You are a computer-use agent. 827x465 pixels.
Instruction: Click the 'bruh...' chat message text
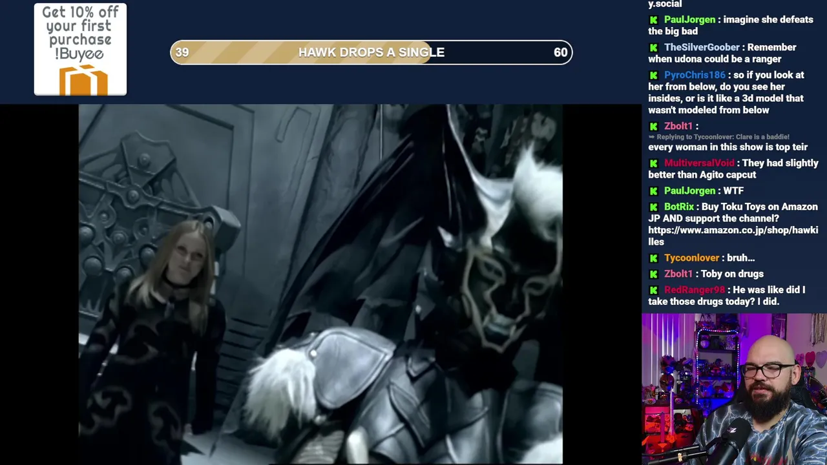click(741, 258)
